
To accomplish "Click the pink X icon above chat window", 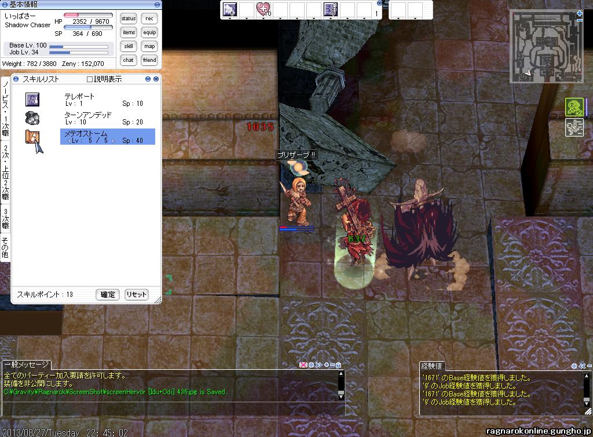I will pyautogui.click(x=303, y=365).
